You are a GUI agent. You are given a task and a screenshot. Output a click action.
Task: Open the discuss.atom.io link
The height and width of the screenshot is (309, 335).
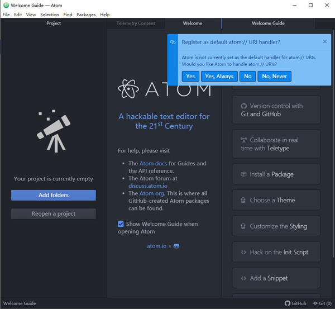(148, 186)
